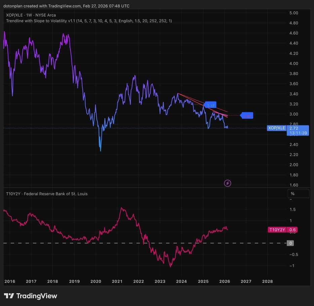Click the gray 0 level marker
The width and height of the screenshot is (314, 306).
click(290, 243)
